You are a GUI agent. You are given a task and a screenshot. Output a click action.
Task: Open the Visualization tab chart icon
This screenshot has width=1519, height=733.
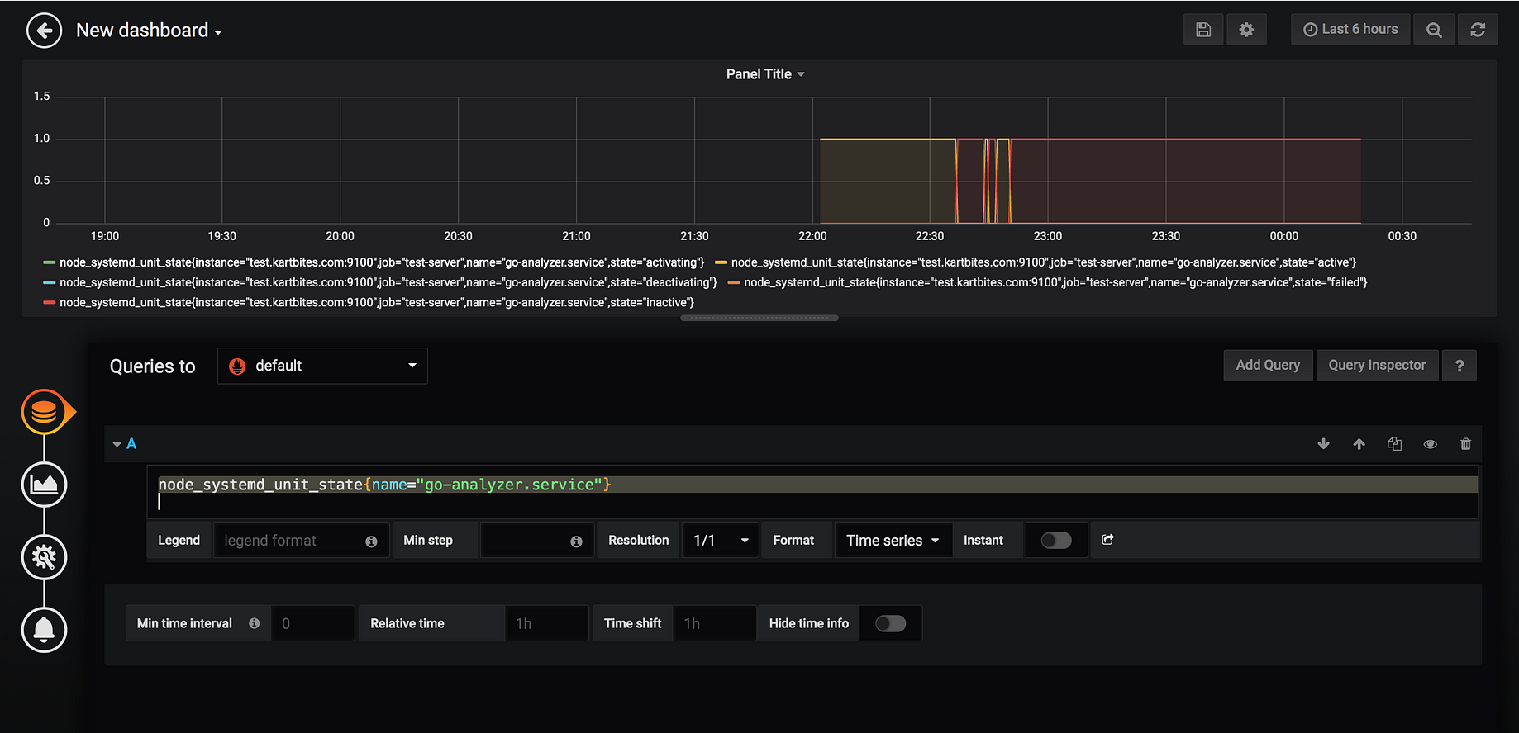(44, 485)
